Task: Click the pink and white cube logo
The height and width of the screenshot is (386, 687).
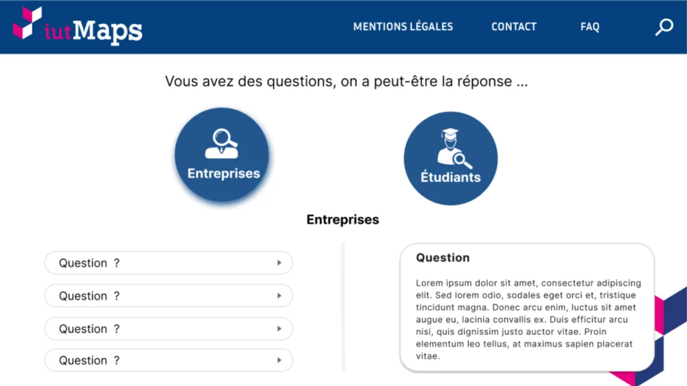Action: pyautogui.click(x=27, y=23)
